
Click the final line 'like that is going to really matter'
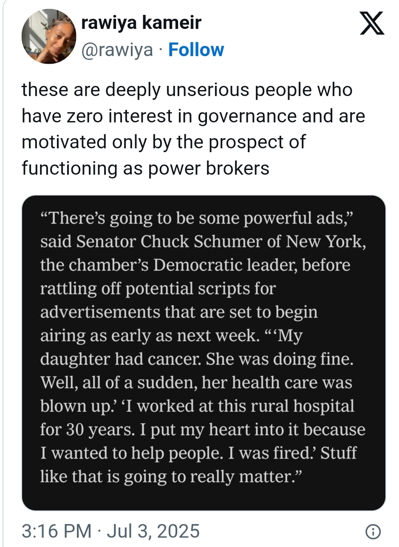pyautogui.click(x=171, y=476)
